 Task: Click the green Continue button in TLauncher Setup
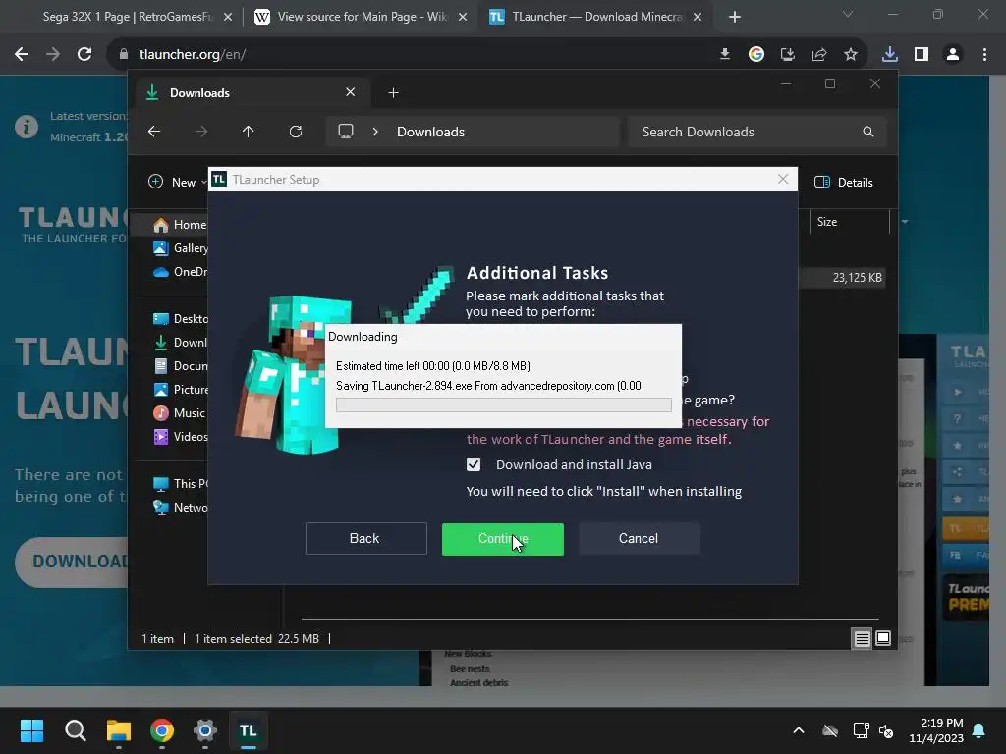click(x=502, y=539)
